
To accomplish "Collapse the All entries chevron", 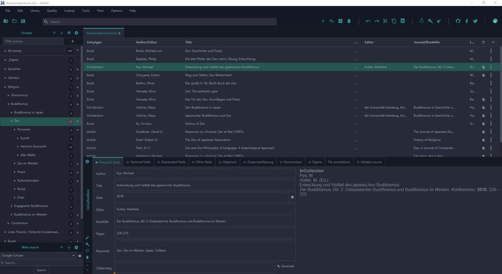I will (x=78, y=51).
